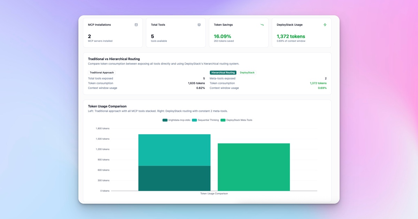Click the DeployStack Meta-Tools green bar
This screenshot has width=418, height=219.
254,167
